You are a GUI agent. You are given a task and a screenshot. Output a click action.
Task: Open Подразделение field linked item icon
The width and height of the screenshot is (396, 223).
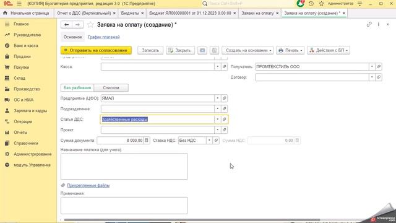pos(224,109)
